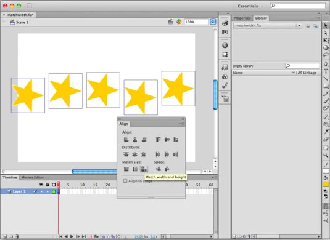Open the Edit Symbols dropdown icon

pyautogui.click(x=179, y=22)
